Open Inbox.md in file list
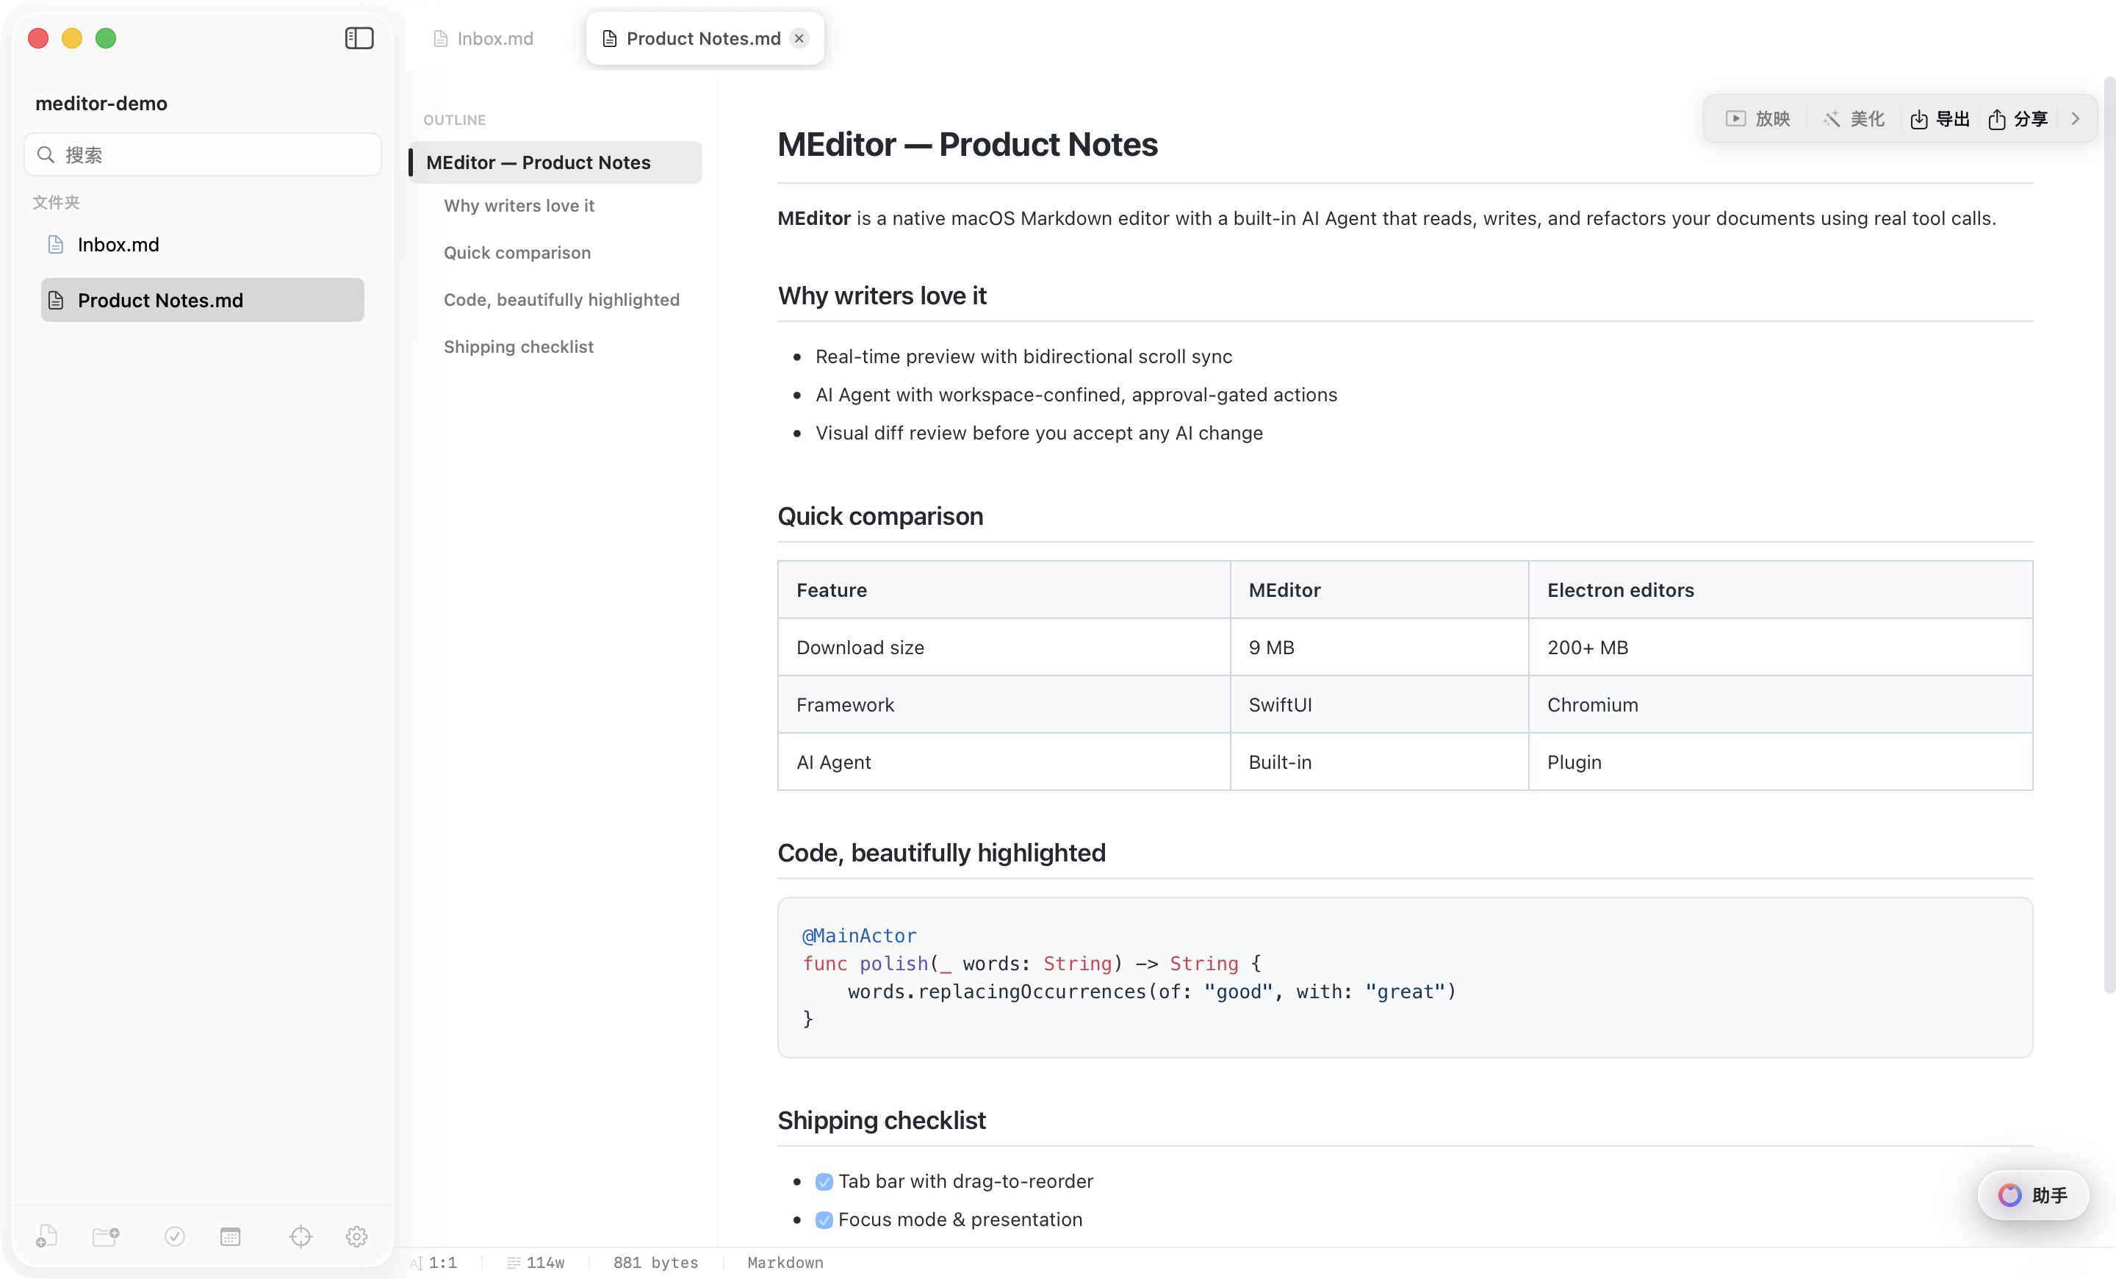 203,245
